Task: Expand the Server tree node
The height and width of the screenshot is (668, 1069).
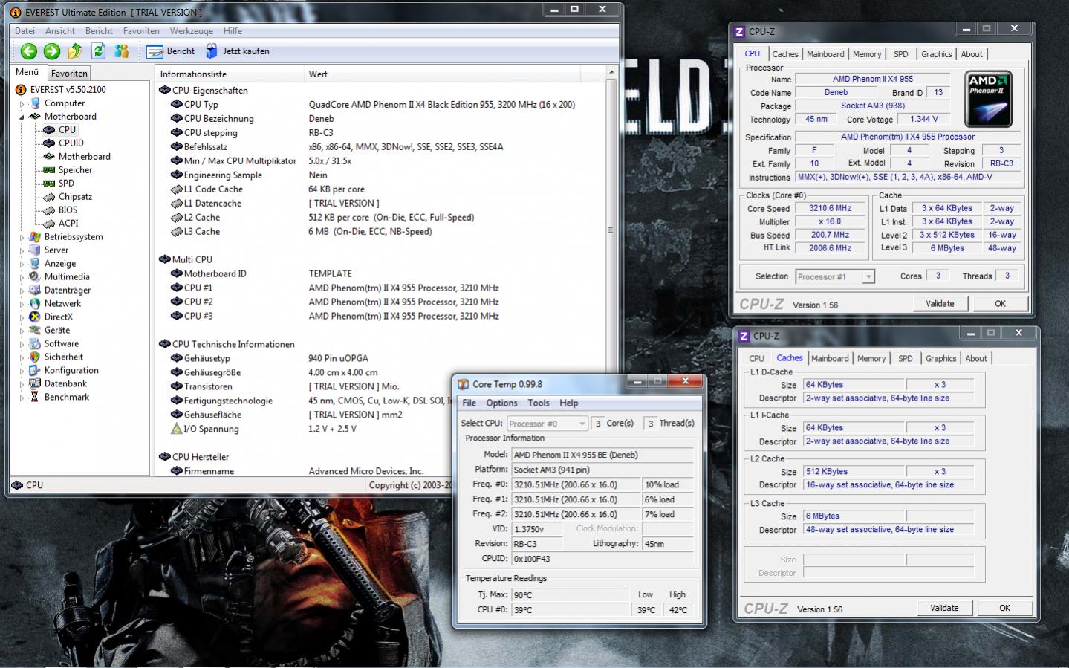Action: tap(22, 250)
